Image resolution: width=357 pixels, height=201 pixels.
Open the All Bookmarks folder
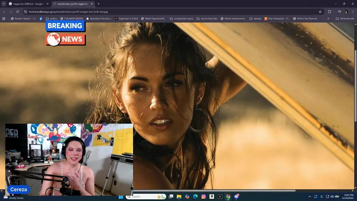pyautogui.click(x=345, y=19)
